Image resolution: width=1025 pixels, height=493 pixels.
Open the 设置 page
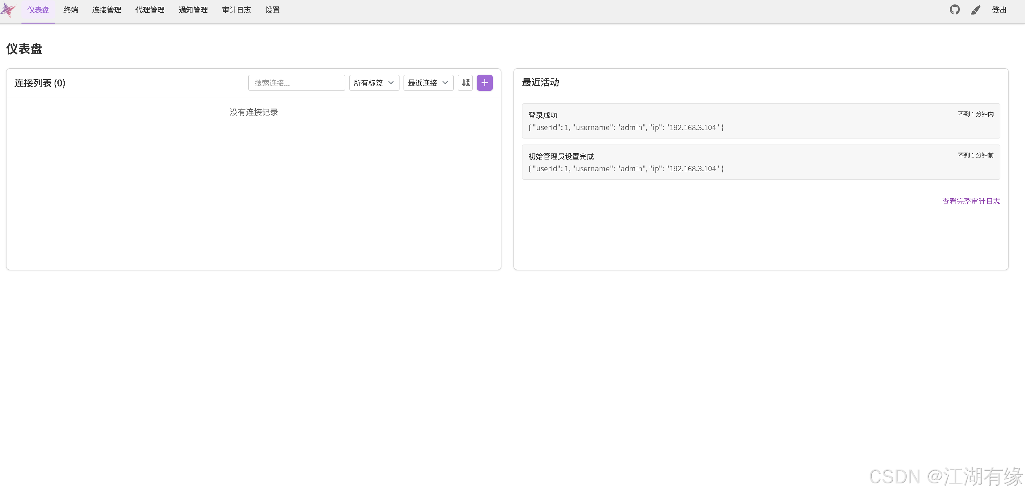pyautogui.click(x=272, y=10)
